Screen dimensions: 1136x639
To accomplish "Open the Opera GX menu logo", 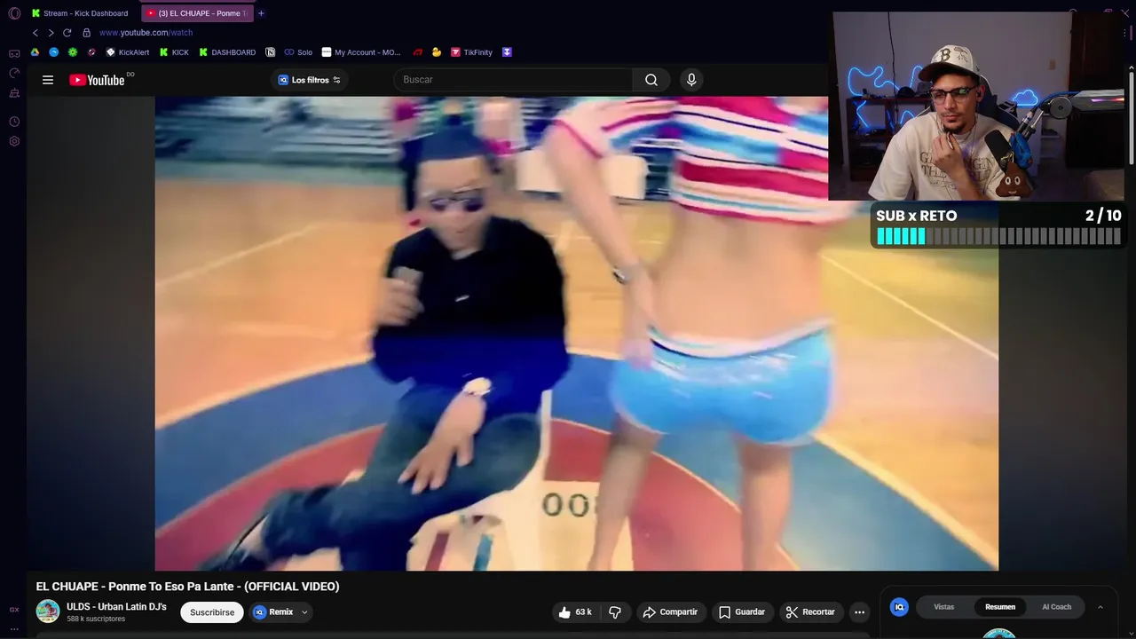I will pos(14,13).
